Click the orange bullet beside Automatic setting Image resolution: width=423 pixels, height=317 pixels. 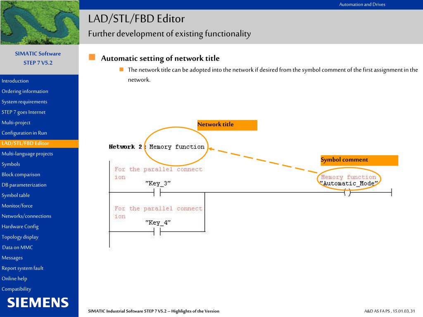tap(92, 57)
